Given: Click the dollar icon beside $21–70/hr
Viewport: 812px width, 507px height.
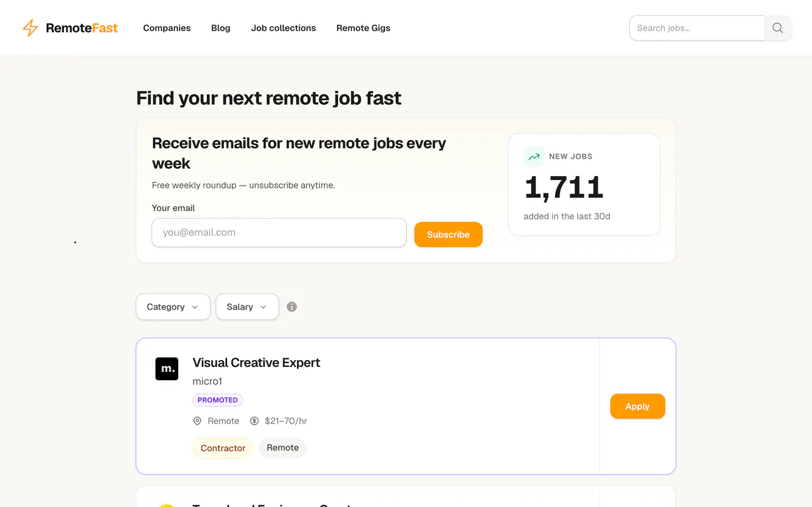Looking at the screenshot, I should point(254,421).
